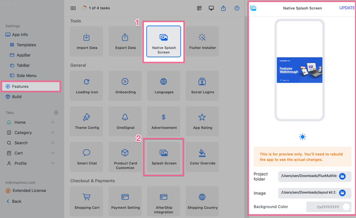Image resolution: width=356 pixels, height=218 pixels.
Task: Open the Social Logins feature
Action: coord(202,86)
